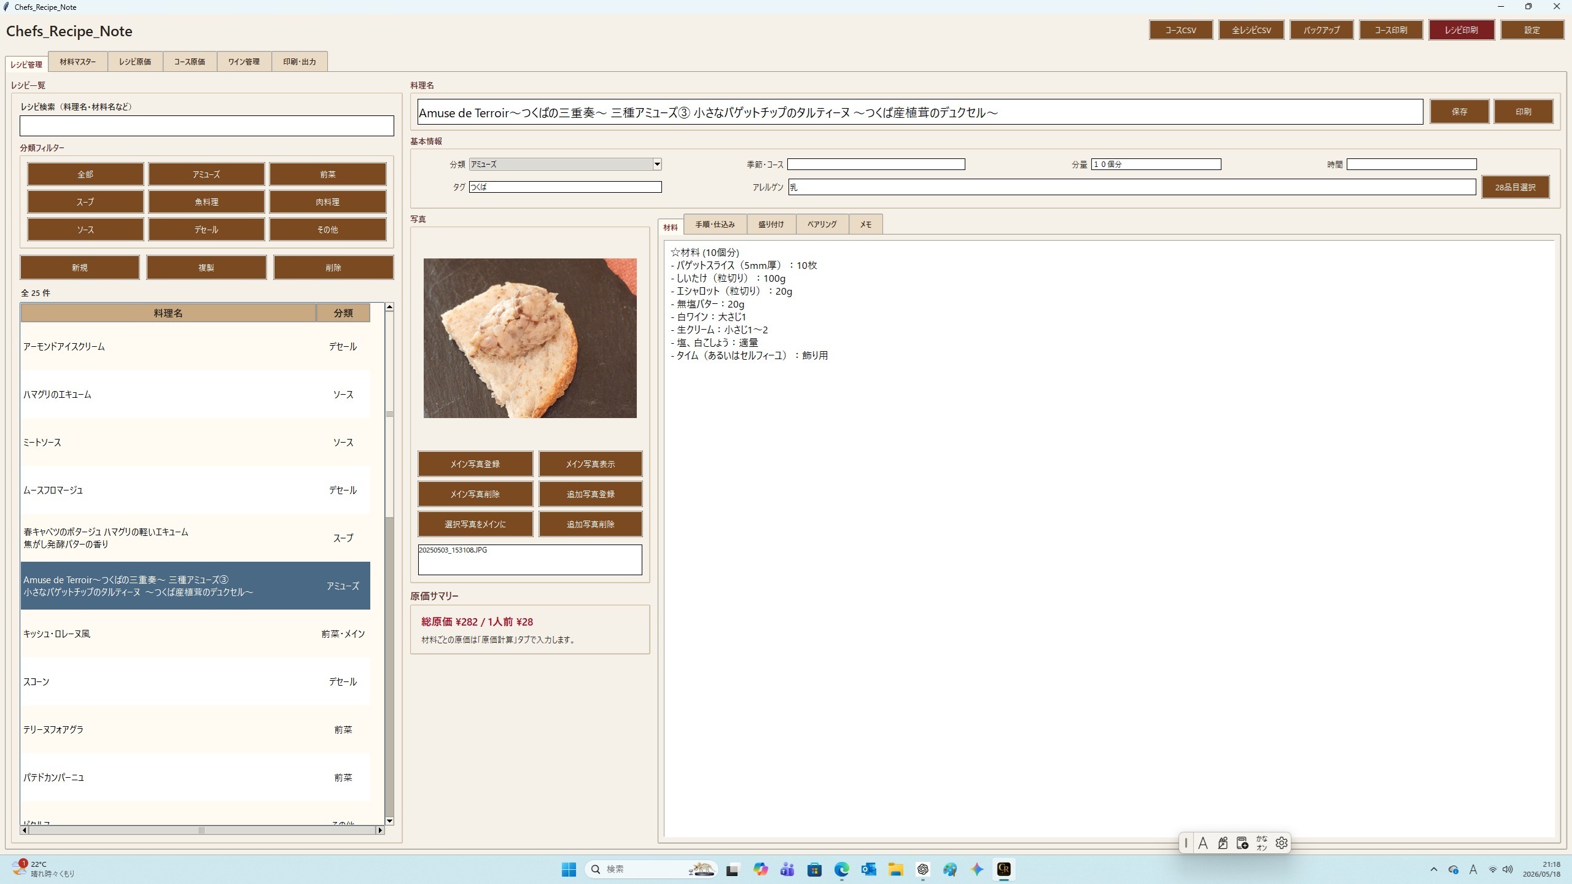Select キッシュ・ロレーヌ風 in recipe list
1572x884 pixels.
click(x=195, y=634)
